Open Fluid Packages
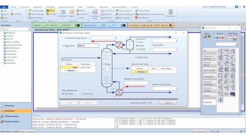 [x=36, y=18]
